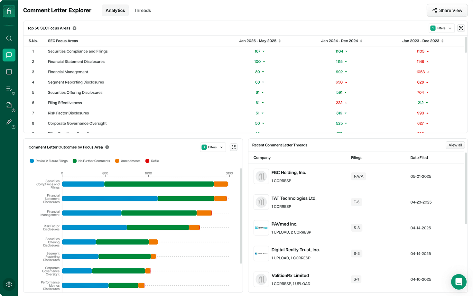
Task: Toggle Amendments legend series
Action: coord(128,161)
